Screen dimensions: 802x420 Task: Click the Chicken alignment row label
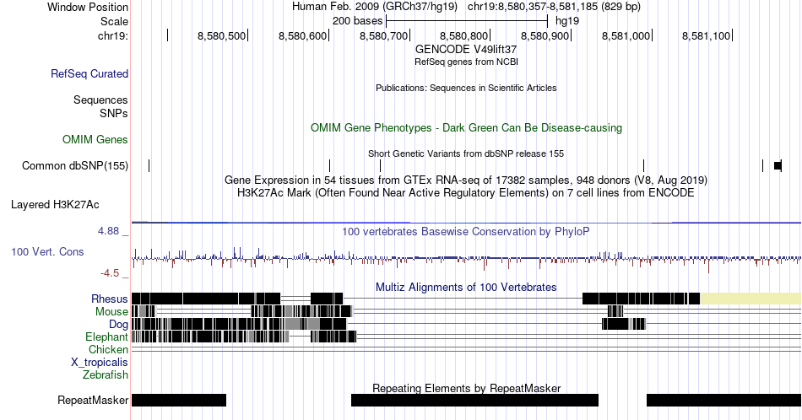[108, 349]
